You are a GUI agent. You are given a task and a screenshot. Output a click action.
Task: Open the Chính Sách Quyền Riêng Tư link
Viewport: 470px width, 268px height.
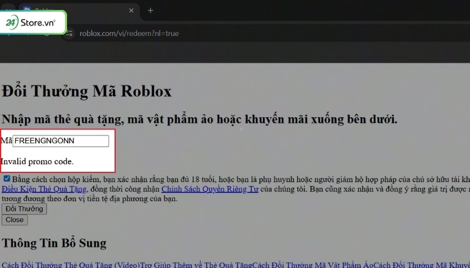(x=210, y=189)
